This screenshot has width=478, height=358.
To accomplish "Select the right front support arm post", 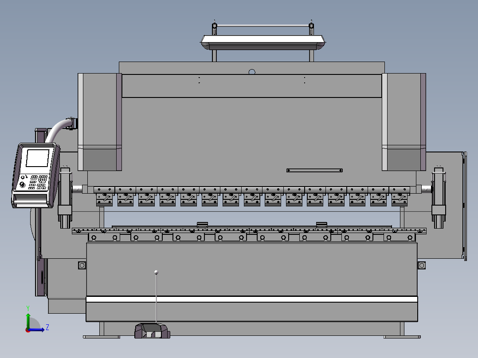I will tap(439, 197).
